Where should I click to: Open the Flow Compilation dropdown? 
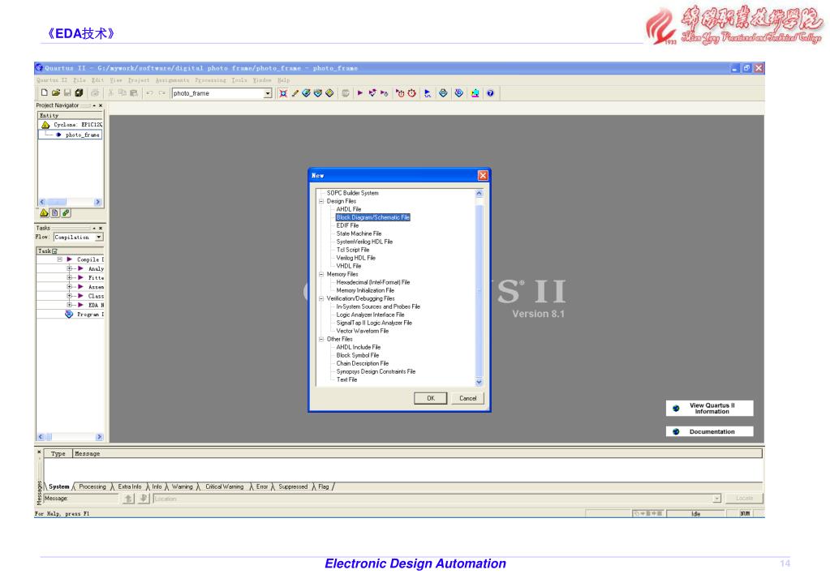pyautogui.click(x=99, y=237)
